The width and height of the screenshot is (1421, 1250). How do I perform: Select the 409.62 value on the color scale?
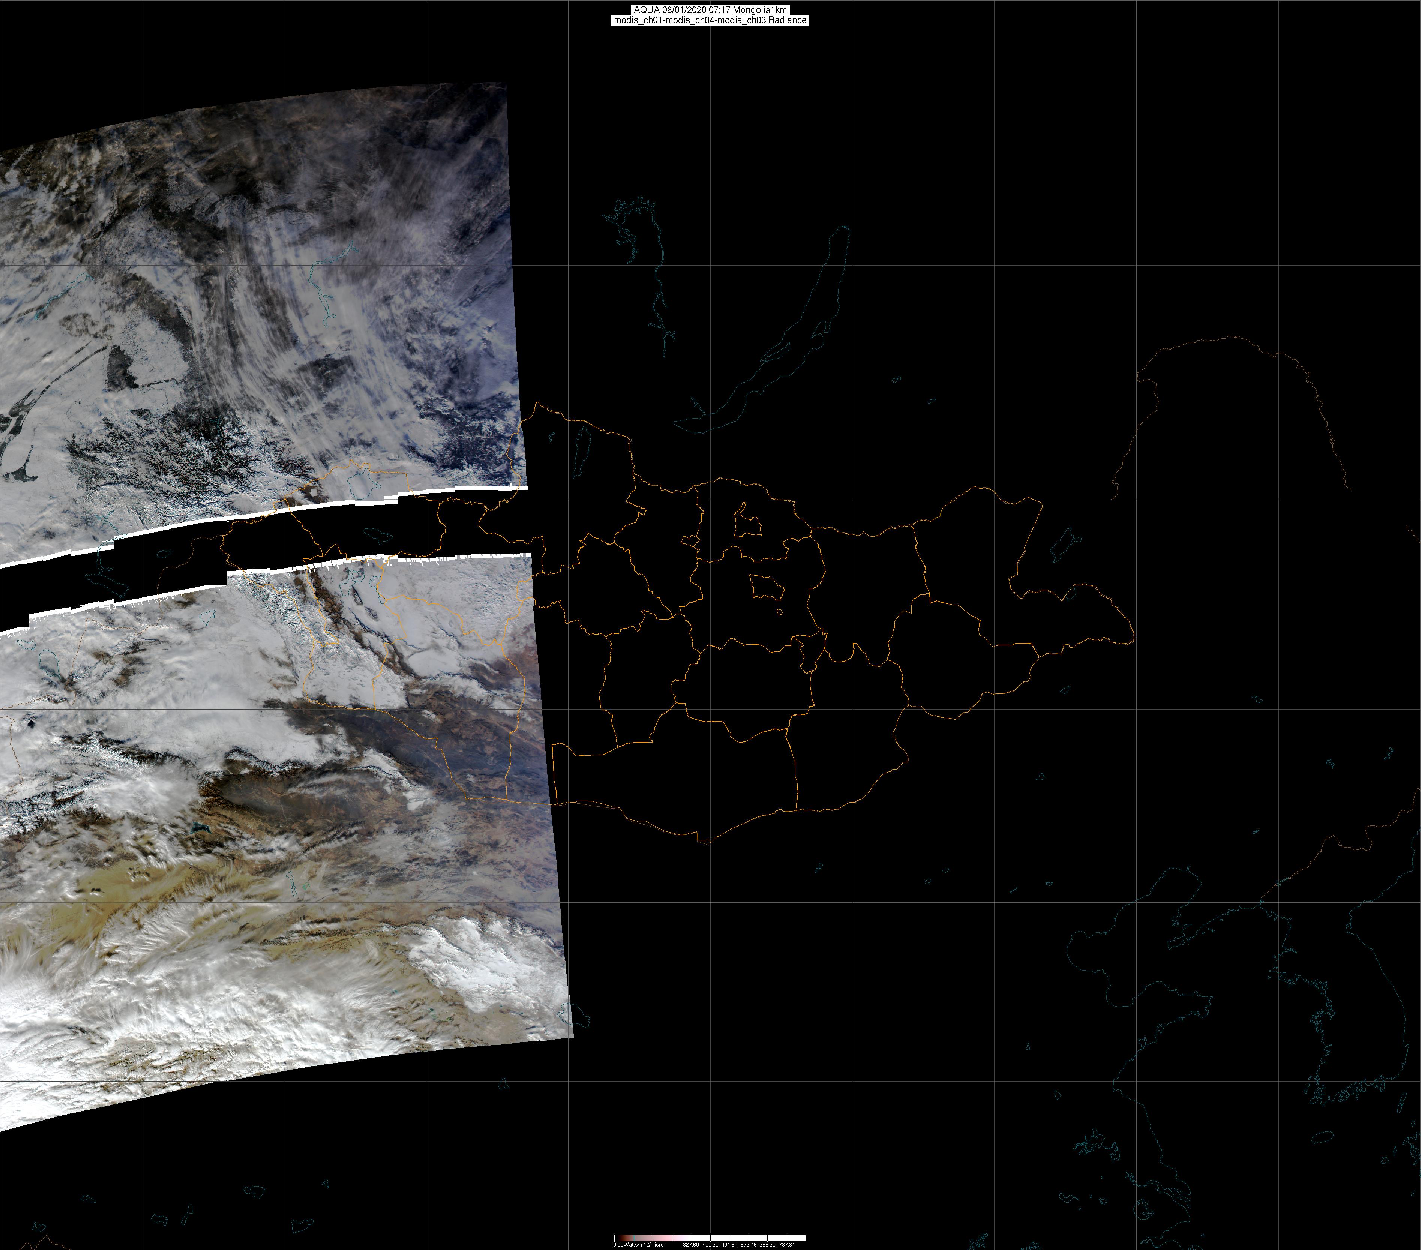(710, 1244)
